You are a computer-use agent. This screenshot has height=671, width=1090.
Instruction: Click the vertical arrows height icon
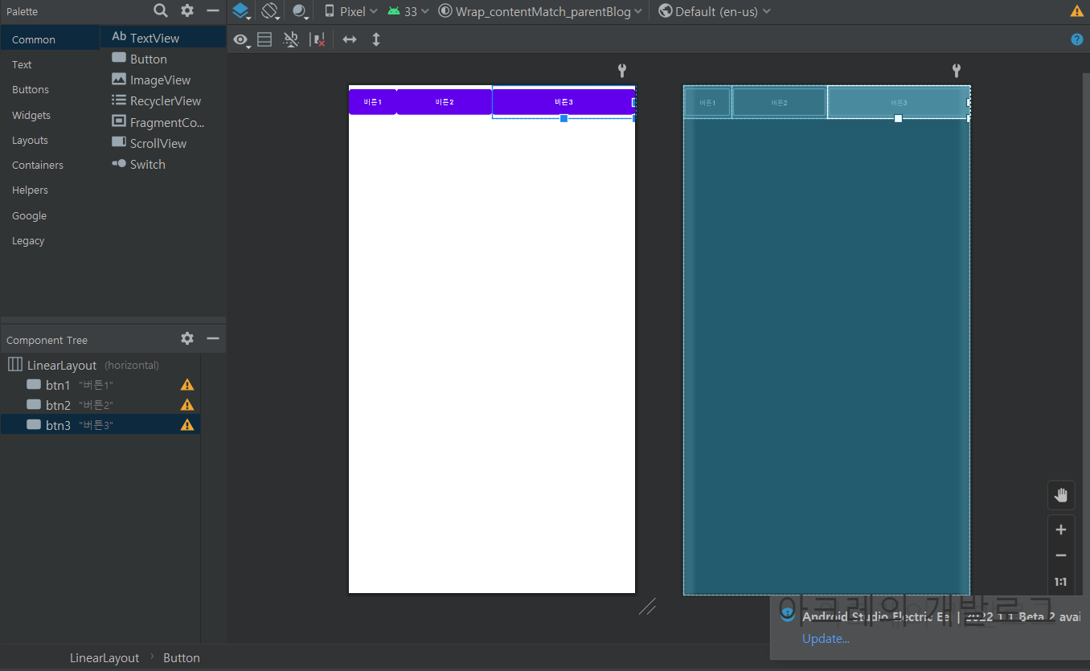pos(375,39)
